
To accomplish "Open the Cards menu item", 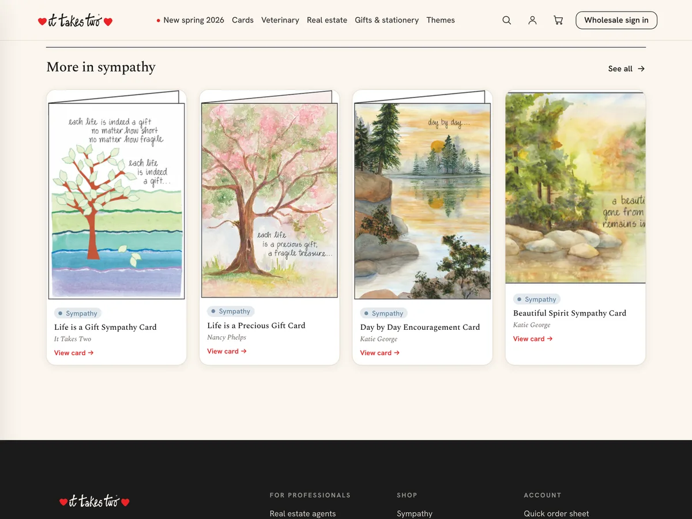I will (x=243, y=20).
